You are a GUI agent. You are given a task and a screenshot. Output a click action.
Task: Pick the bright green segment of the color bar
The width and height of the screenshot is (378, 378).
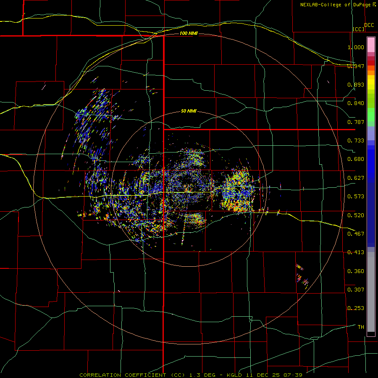(371, 115)
